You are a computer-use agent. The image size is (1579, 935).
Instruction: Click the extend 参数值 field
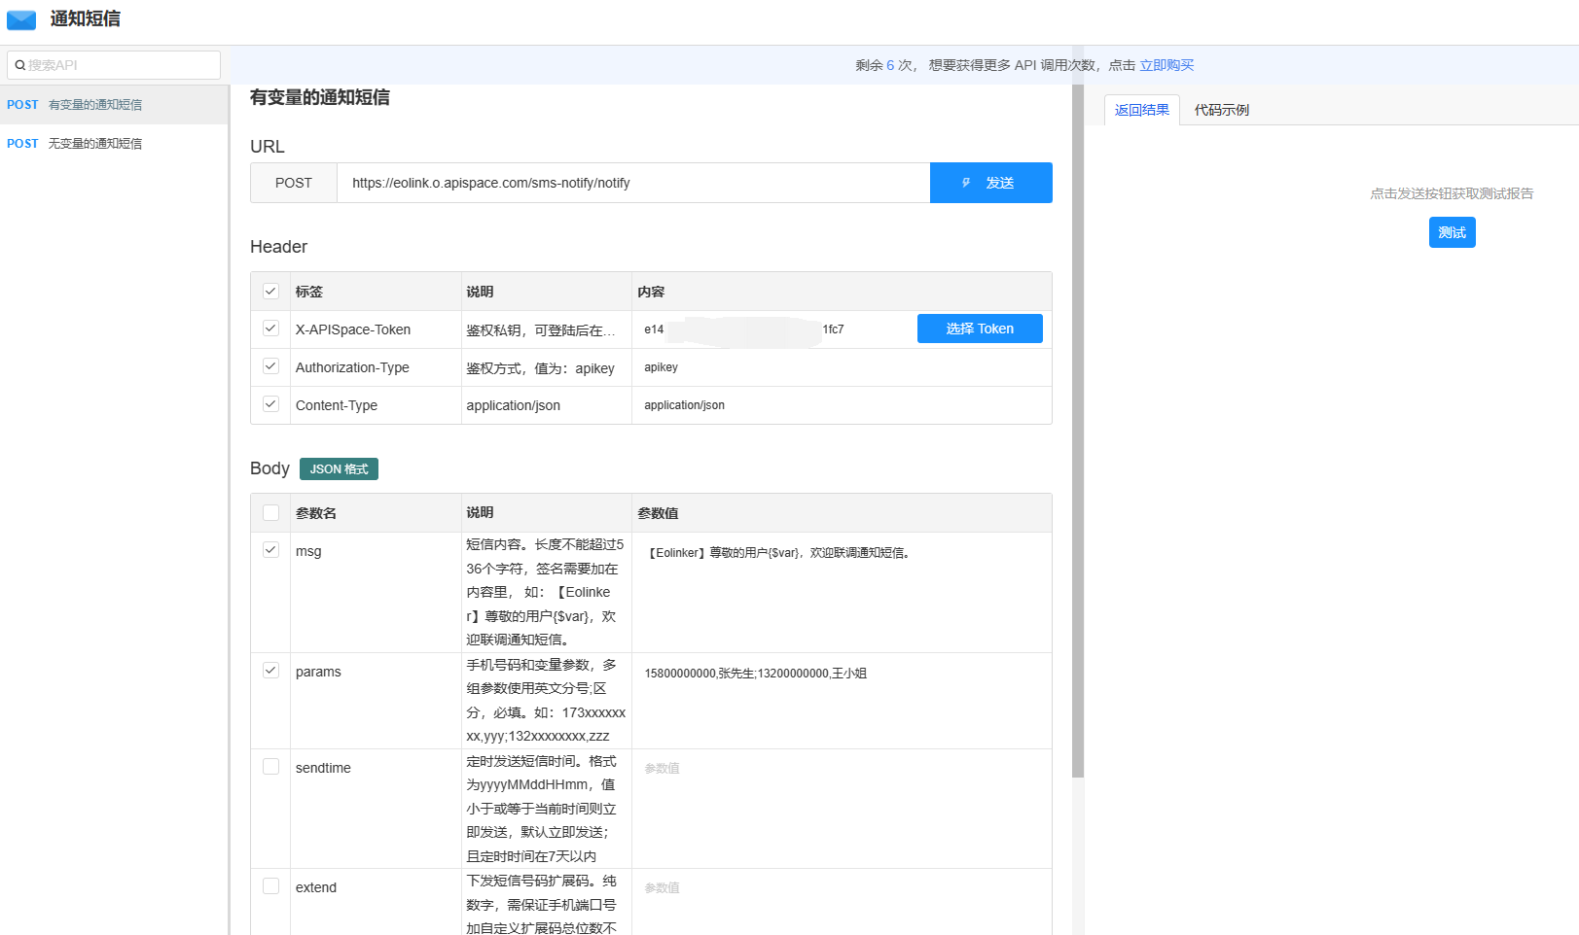842,888
